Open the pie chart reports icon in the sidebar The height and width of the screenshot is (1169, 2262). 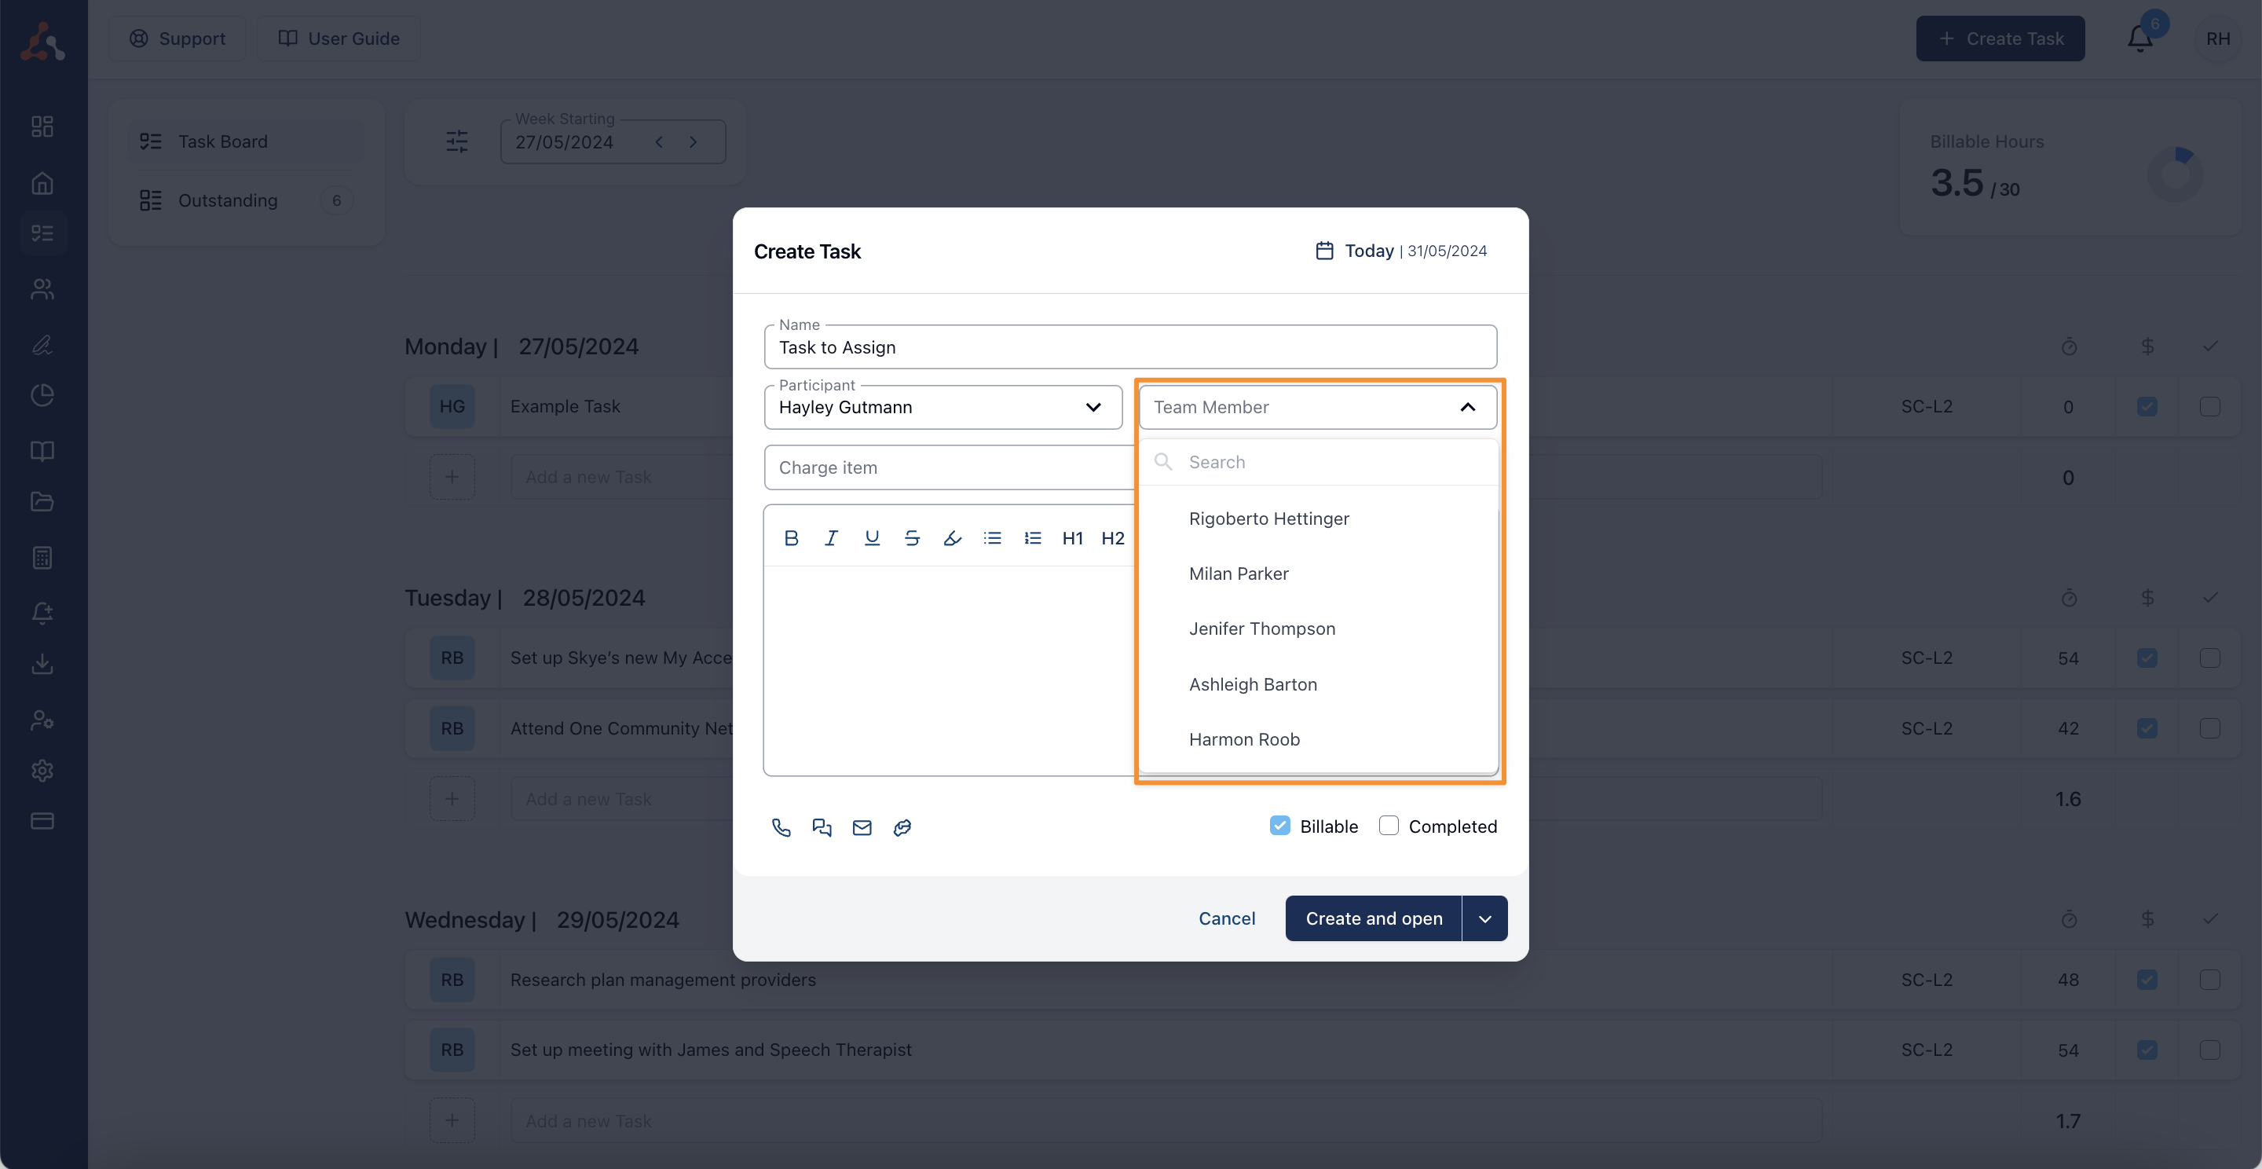click(x=42, y=395)
